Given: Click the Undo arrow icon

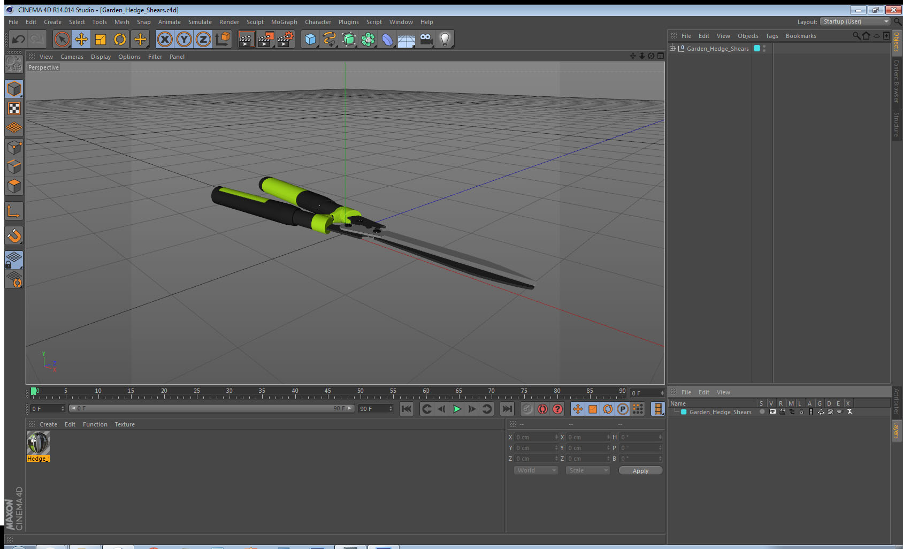Looking at the screenshot, I should coord(18,39).
